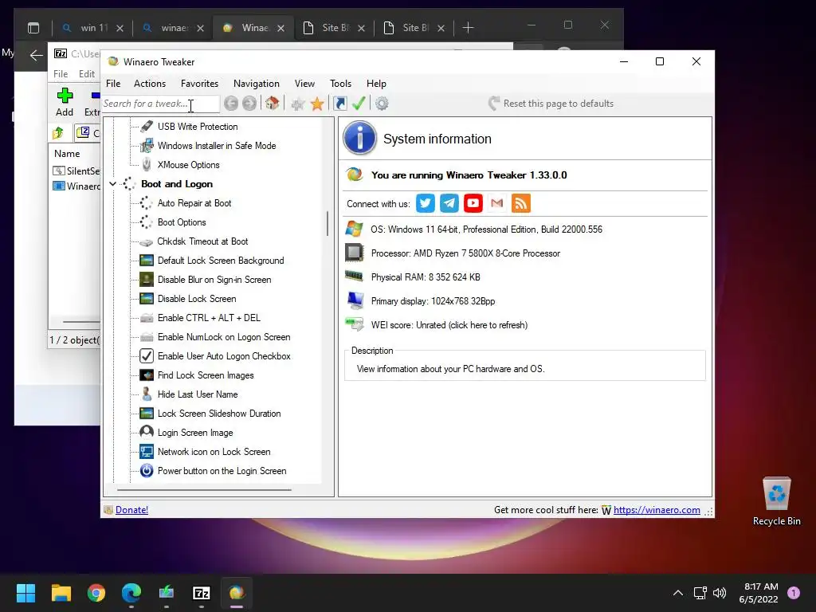This screenshot has height=612, width=816.
Task: Click the browser back arrow
Action: pyautogui.click(x=36, y=55)
